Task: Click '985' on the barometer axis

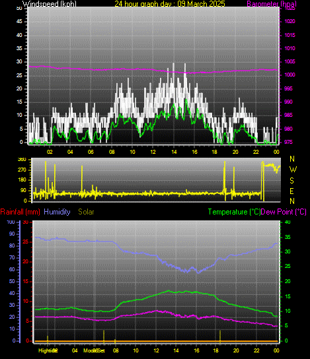Action: [x=288, y=115]
